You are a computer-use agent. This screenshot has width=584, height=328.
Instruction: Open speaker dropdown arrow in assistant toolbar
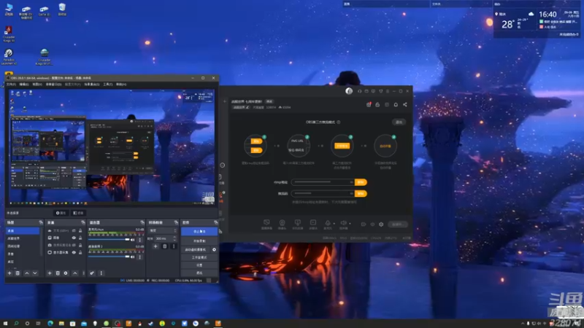350,224
